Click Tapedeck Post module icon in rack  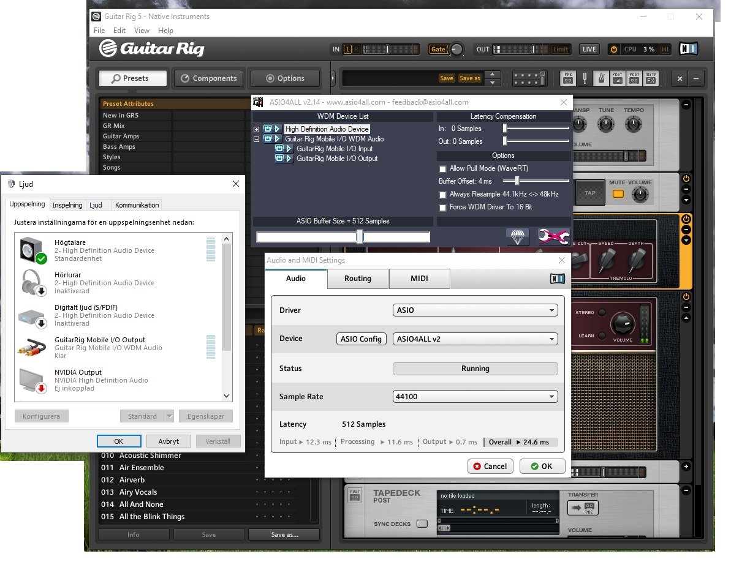tap(355, 495)
